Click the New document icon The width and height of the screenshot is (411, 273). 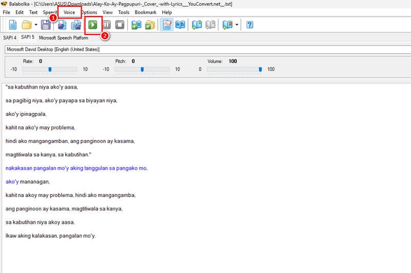(x=13, y=25)
